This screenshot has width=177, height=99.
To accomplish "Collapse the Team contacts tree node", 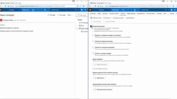I will 78,29.
